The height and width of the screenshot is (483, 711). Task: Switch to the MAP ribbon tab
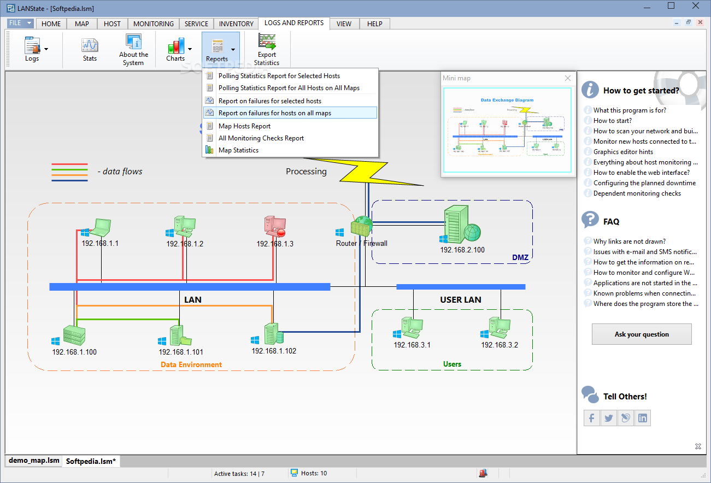(82, 23)
